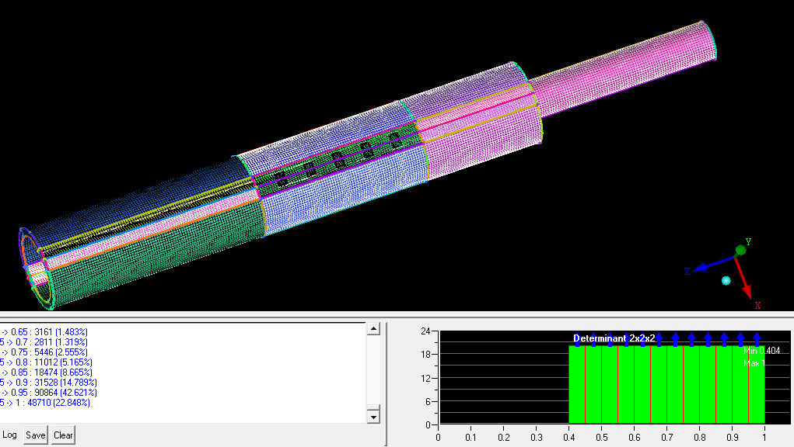The width and height of the screenshot is (794, 447).
Task: Click the histogram bar starting at 0.4
Action: click(x=577, y=384)
